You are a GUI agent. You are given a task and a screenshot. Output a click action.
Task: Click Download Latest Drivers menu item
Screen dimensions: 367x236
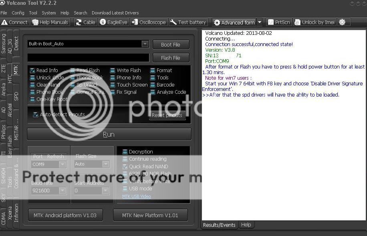(115, 13)
